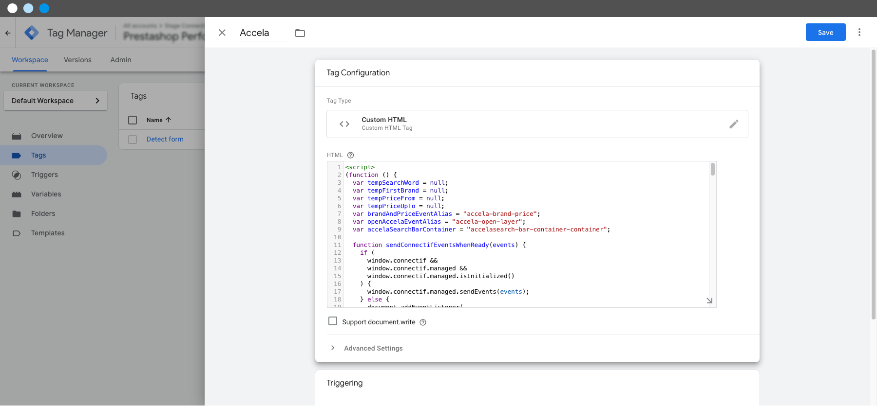Sort tags by Name column arrow
The width and height of the screenshot is (877, 406).
[169, 120]
